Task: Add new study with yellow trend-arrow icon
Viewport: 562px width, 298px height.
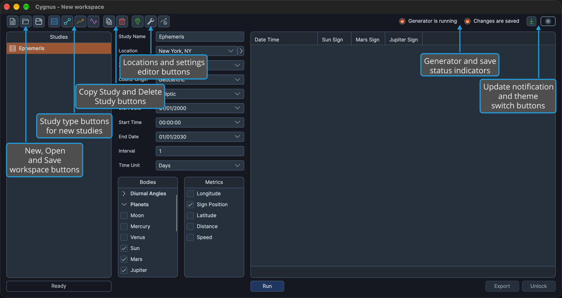Action: [x=80, y=21]
